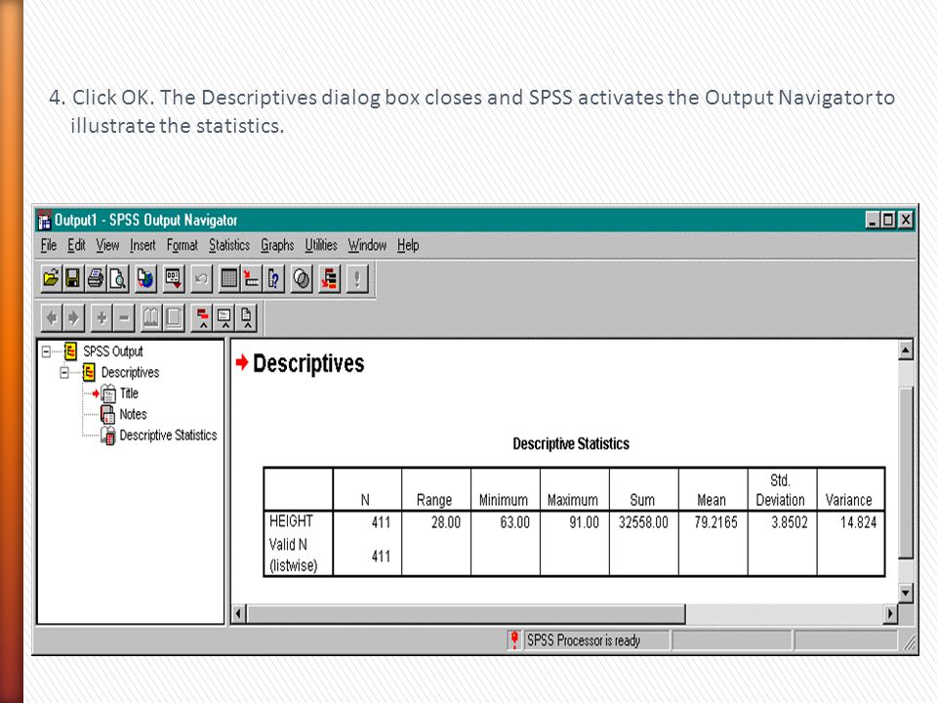This screenshot has width=937, height=703.
Task: Click the HEIGHT row label
Action: [x=291, y=521]
